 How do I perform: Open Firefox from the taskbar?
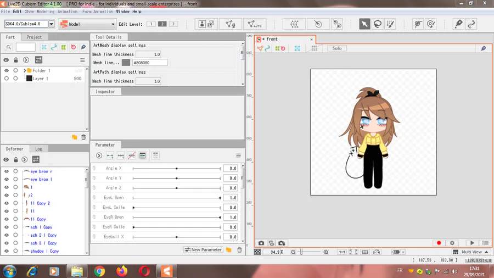(122, 271)
